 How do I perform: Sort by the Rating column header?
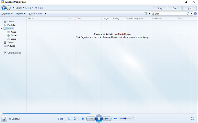(x=118, y=19)
